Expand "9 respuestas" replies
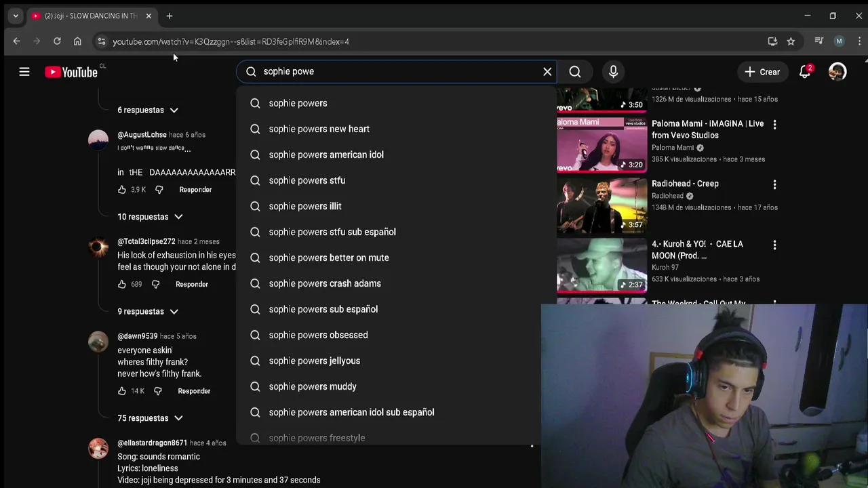The height and width of the screenshot is (488, 868). point(148,312)
